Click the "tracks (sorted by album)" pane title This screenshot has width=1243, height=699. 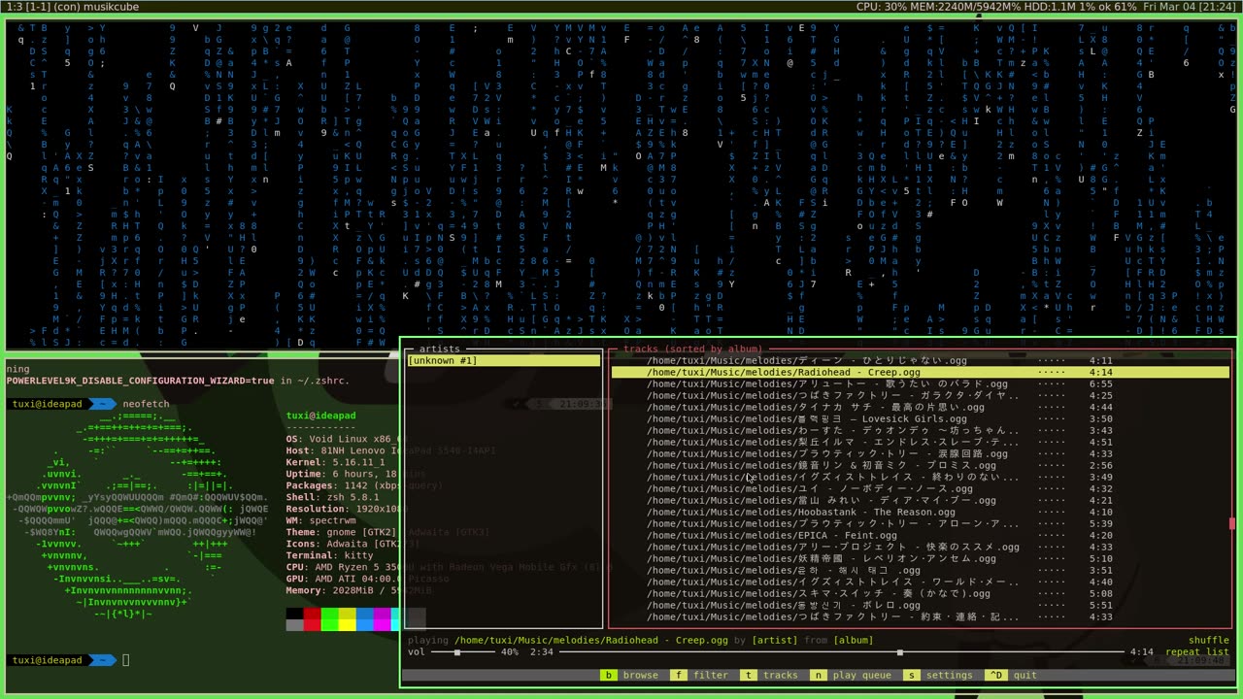[x=692, y=349]
